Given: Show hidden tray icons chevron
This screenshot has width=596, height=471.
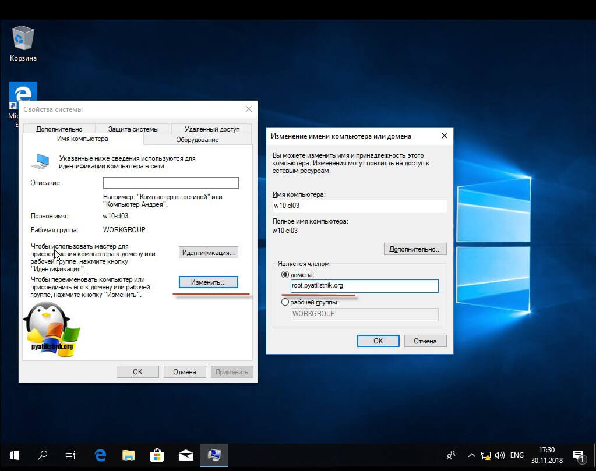Looking at the screenshot, I should (472, 455).
